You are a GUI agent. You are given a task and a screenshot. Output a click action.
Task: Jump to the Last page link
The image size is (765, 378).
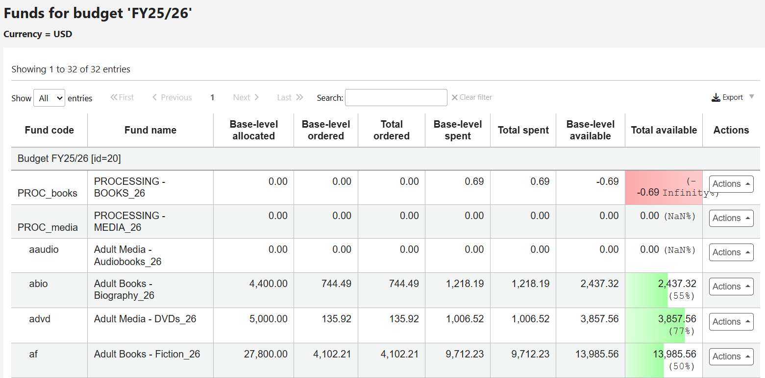(290, 98)
